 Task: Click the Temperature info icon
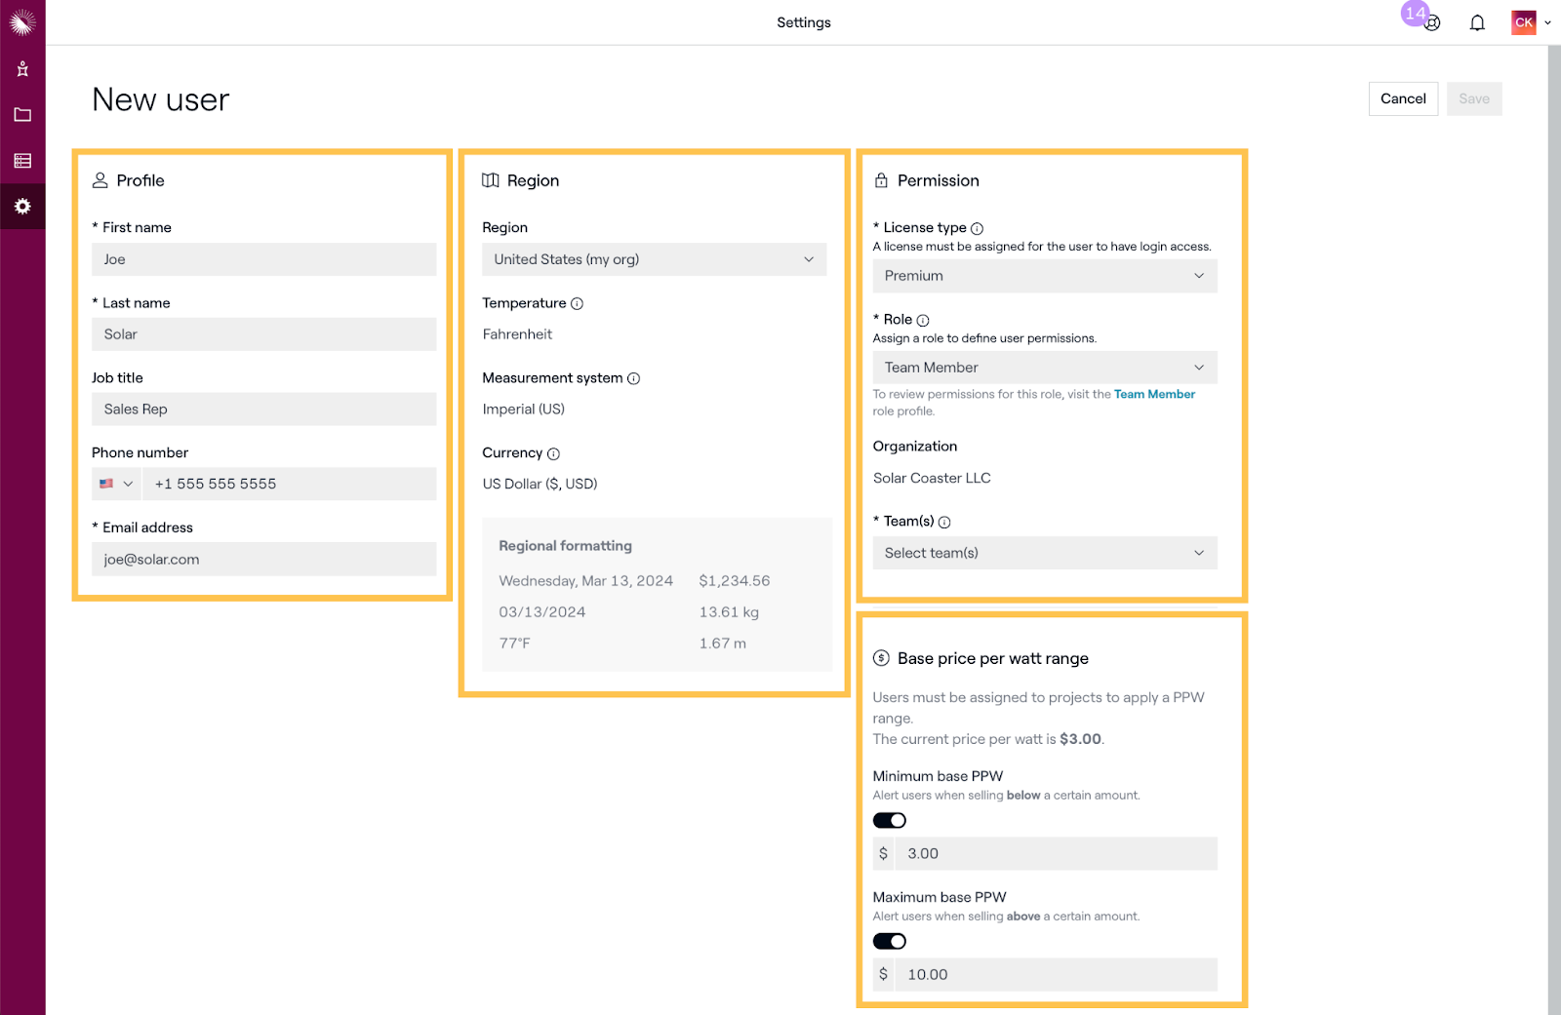pyautogui.click(x=577, y=303)
